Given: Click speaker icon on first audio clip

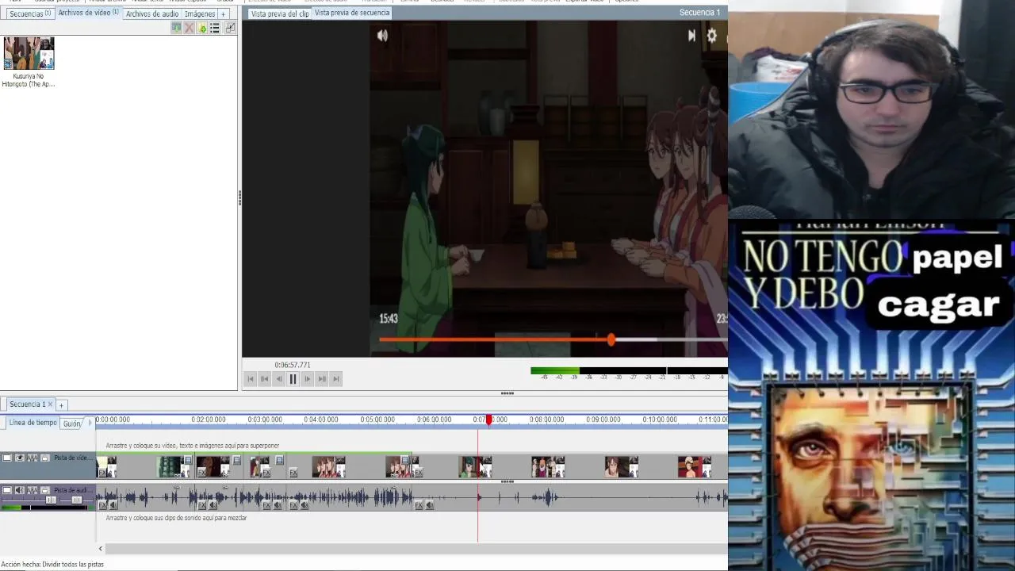Looking at the screenshot, I should click(113, 504).
